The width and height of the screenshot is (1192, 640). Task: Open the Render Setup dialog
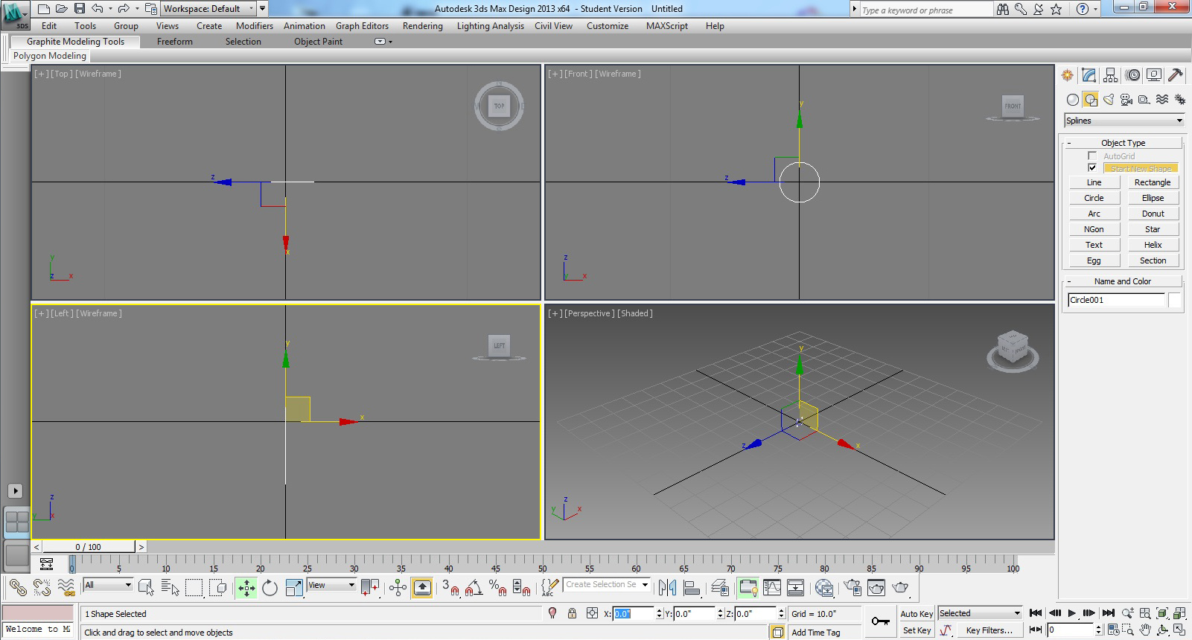pos(852,588)
